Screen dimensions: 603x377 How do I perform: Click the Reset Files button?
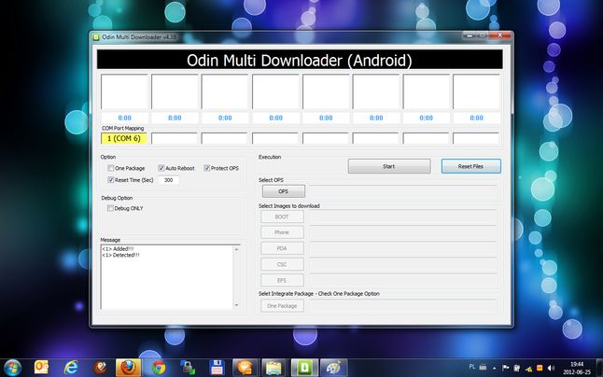click(x=471, y=166)
